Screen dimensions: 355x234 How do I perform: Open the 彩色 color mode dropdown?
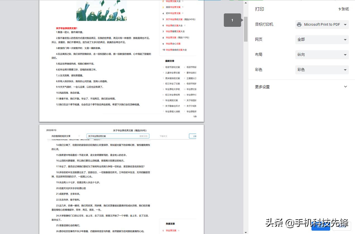point(322,70)
